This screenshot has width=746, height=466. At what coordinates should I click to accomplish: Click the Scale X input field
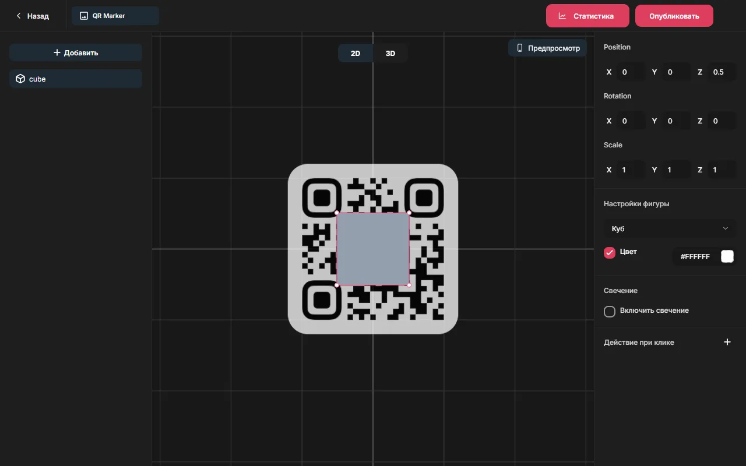point(631,170)
